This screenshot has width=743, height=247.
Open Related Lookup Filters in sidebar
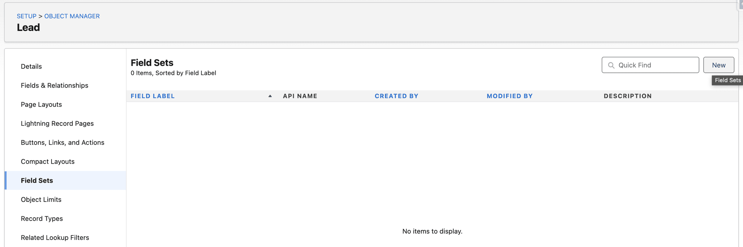pos(55,238)
